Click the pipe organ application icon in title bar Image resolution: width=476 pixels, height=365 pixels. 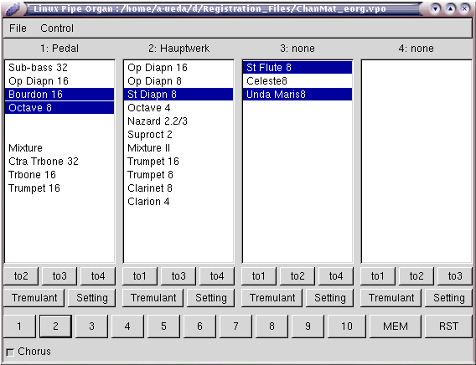coord(13,9)
